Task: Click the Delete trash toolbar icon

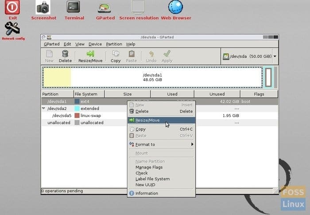Action: [65, 54]
